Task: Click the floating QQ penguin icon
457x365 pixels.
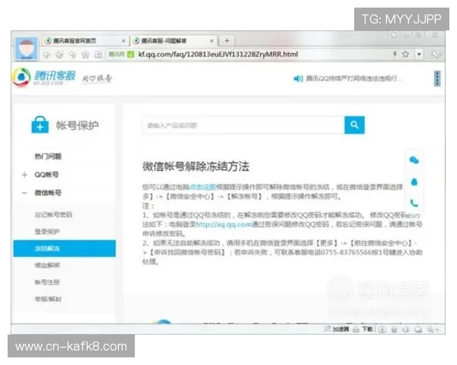Action: tap(414, 182)
